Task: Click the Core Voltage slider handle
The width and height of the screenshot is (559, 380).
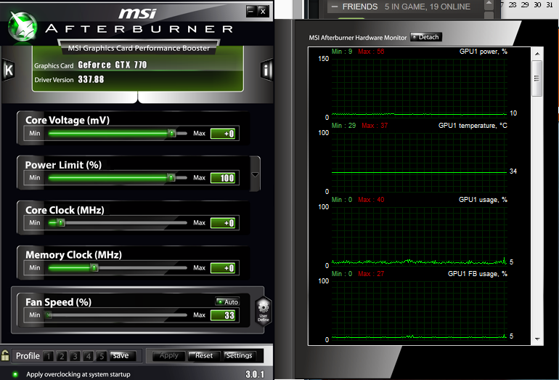Action: point(172,134)
